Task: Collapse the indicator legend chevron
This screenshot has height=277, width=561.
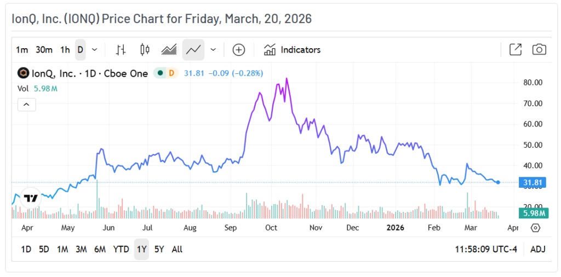Action: point(27,104)
